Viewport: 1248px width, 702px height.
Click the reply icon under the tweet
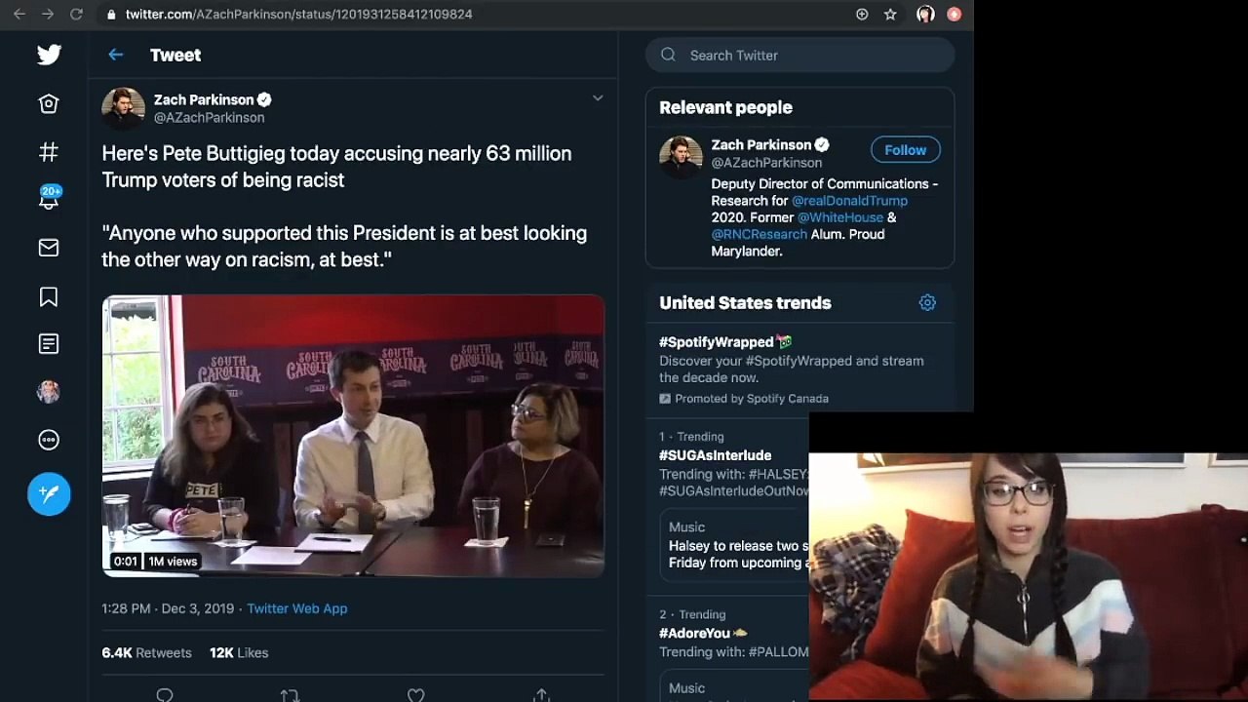[165, 694]
